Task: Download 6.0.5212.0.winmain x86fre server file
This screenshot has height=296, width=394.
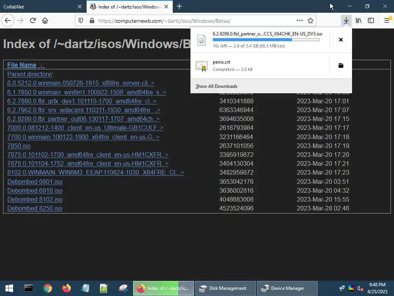Action: tap(81, 83)
